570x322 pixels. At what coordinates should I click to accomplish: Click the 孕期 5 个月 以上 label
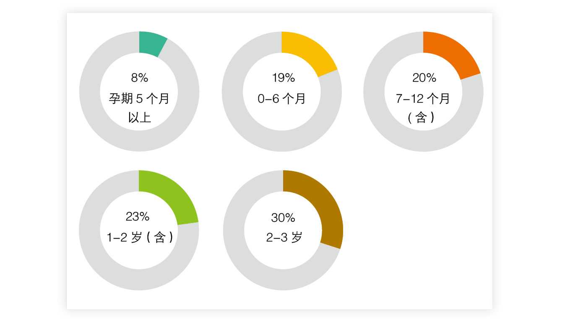click(x=139, y=108)
